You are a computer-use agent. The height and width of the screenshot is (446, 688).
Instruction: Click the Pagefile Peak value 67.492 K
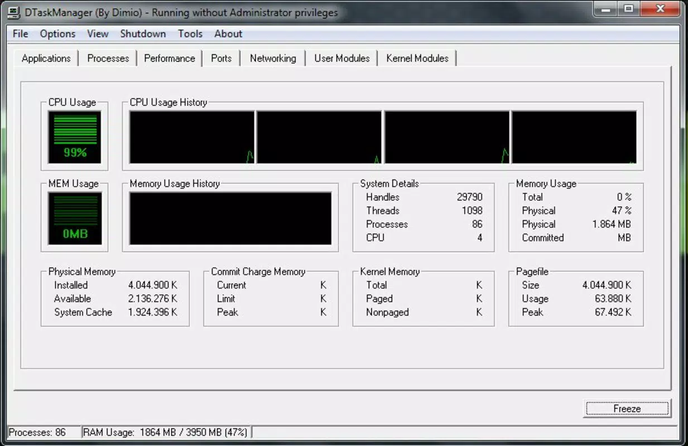(613, 312)
